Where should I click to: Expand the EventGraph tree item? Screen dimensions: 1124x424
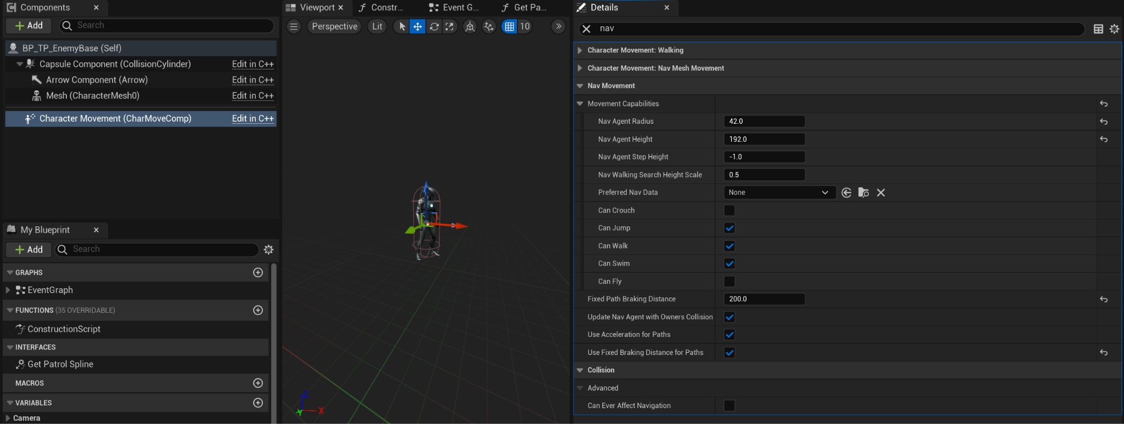tap(8, 290)
